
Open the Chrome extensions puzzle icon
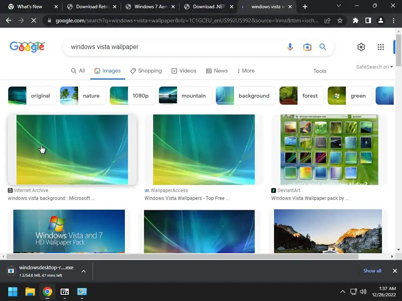click(x=355, y=20)
